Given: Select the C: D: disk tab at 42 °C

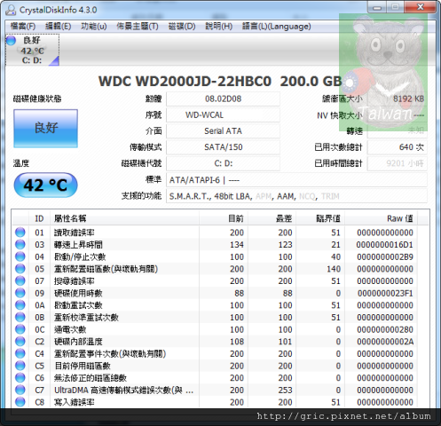Looking at the screenshot, I should [x=32, y=50].
